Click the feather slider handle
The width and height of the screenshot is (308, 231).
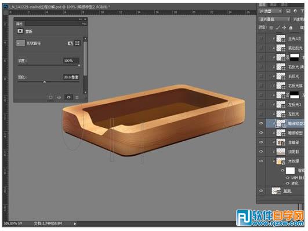(x=45, y=82)
